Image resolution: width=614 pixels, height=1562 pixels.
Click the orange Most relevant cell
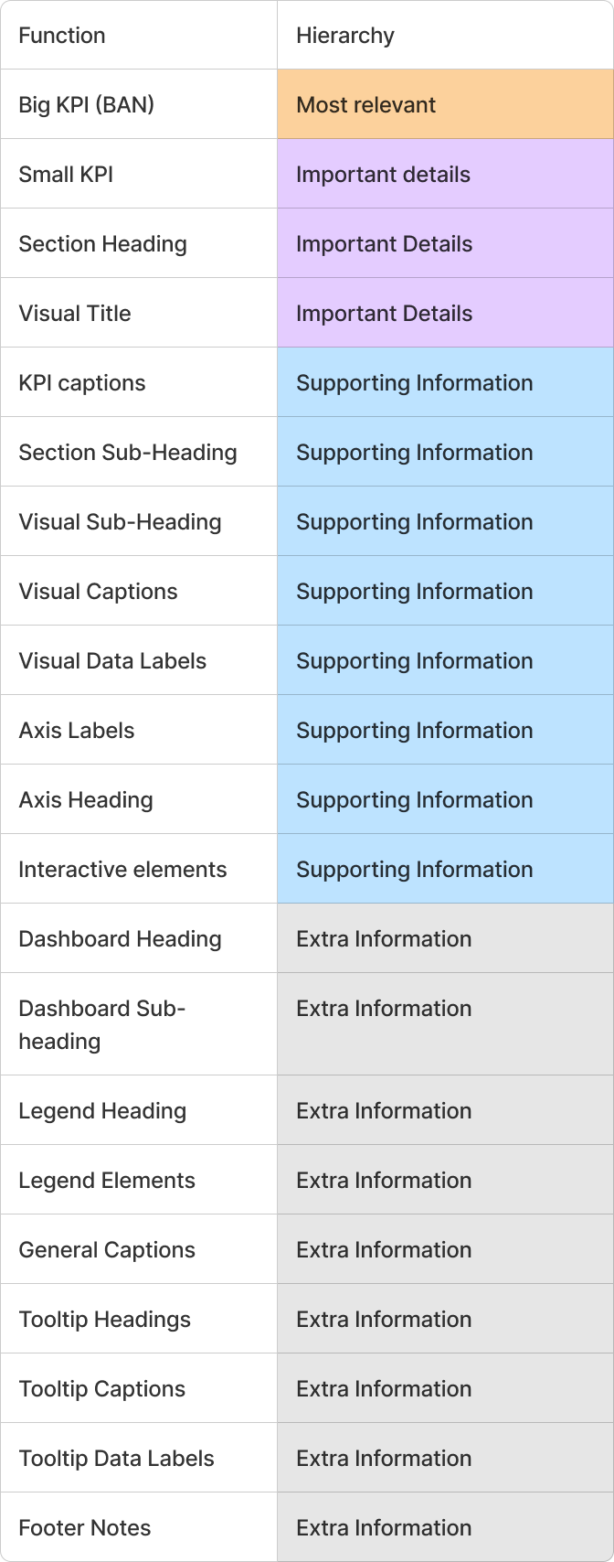(446, 104)
